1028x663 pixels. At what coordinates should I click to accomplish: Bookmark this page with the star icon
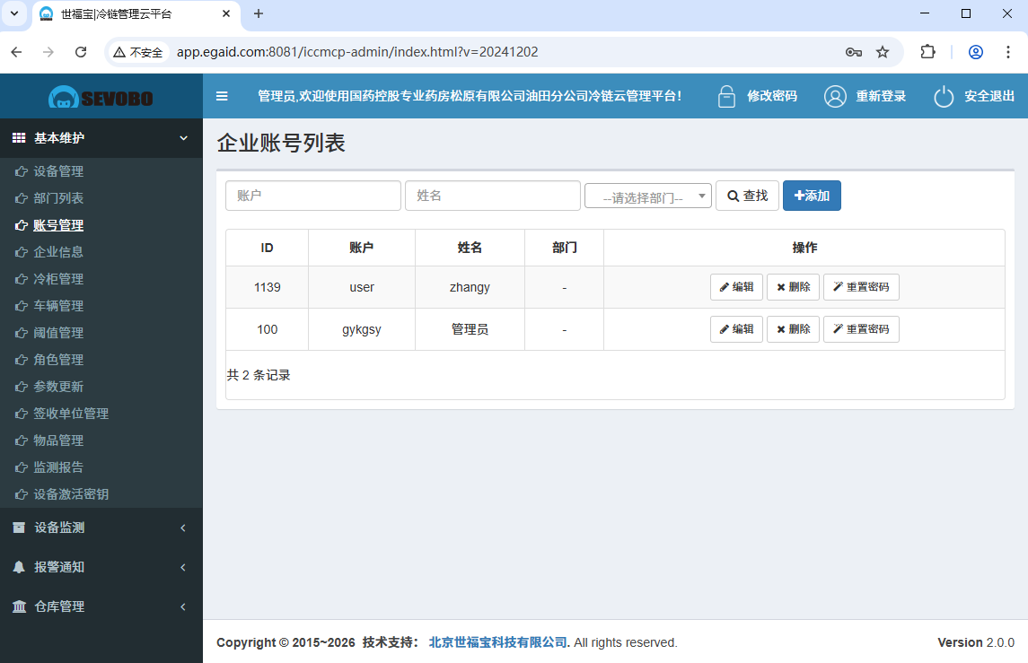tap(883, 52)
